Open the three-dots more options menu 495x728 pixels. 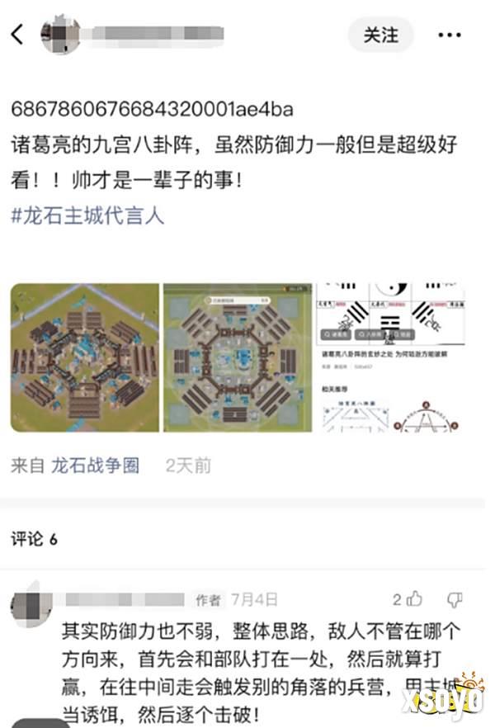pos(449,35)
